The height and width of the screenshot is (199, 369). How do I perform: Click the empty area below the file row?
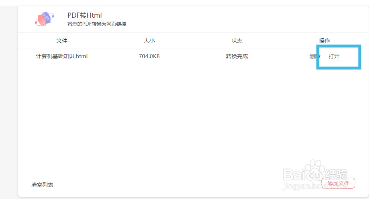pyautogui.click(x=166, y=118)
